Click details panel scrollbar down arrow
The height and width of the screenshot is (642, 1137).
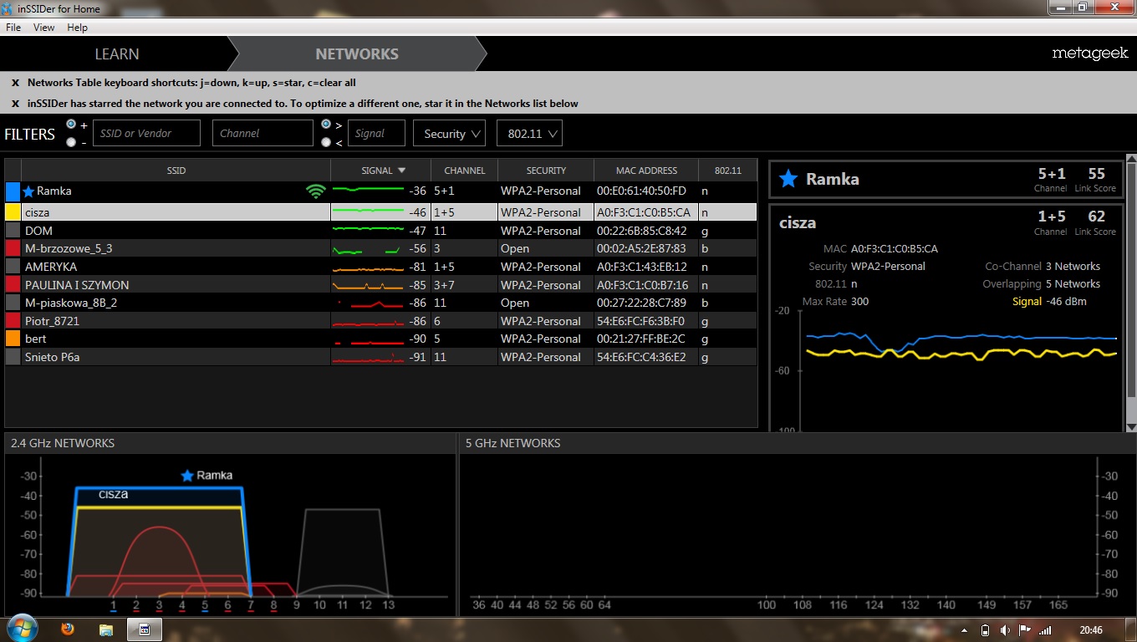(x=1131, y=426)
